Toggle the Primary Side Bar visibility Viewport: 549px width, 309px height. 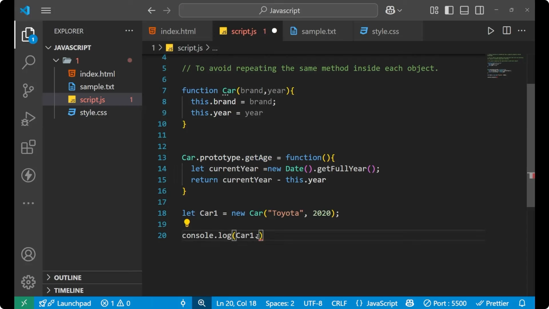(449, 10)
